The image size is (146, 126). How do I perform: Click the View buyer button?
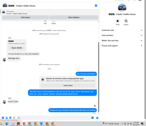pos(25,17)
